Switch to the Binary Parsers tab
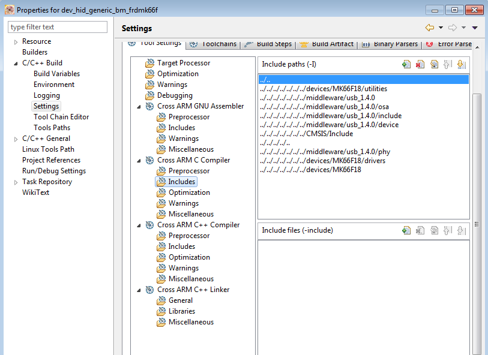 pos(390,44)
